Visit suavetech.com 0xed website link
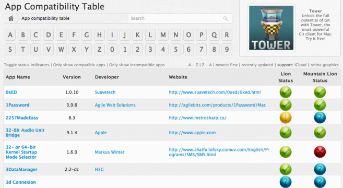 [215, 92]
